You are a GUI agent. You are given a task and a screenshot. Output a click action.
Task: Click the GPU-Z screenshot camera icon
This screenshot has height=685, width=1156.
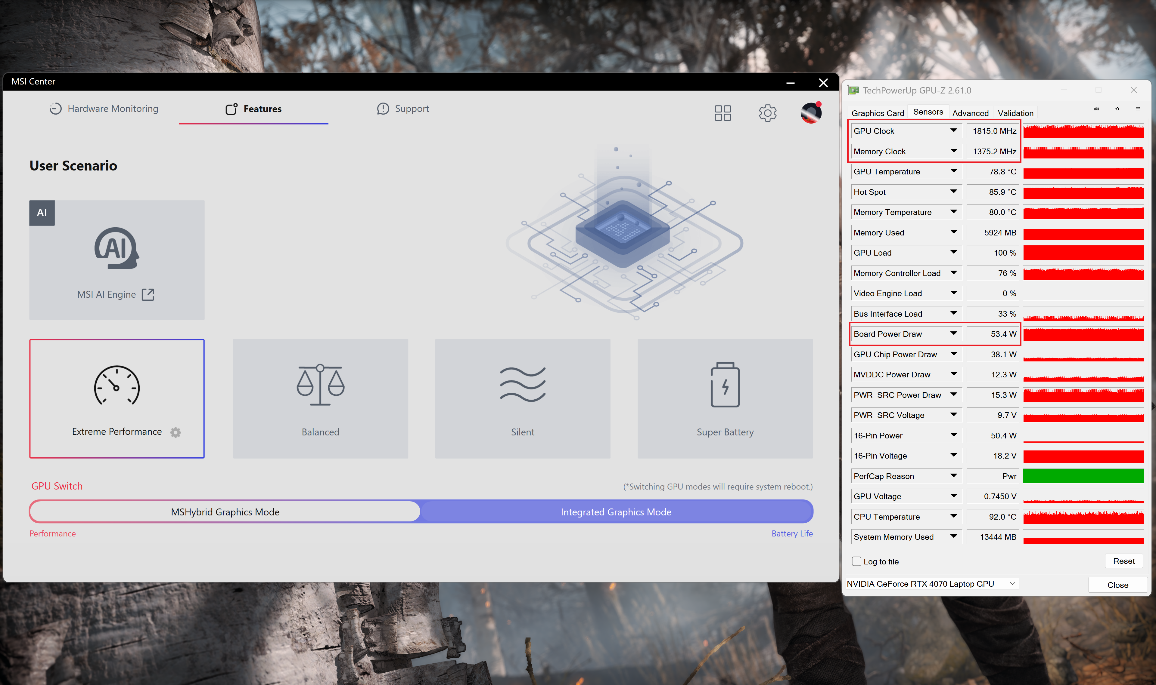(x=1096, y=109)
